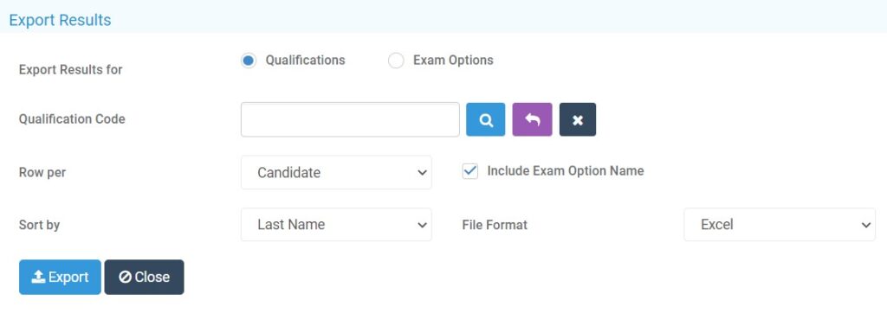Click the chevron arrow beside Excel
The height and width of the screenshot is (313, 887).
tap(865, 225)
